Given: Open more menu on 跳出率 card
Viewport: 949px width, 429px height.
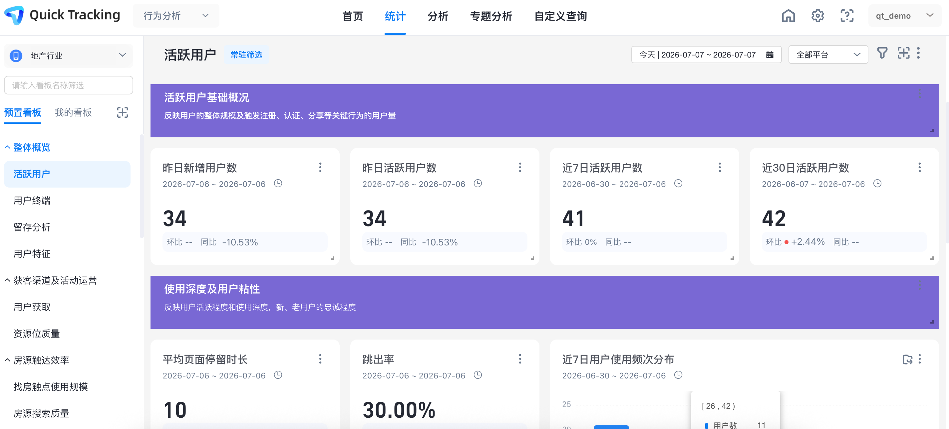Looking at the screenshot, I should point(520,359).
